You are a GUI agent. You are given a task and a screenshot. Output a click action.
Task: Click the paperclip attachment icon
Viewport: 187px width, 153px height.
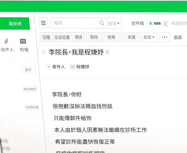6,41
